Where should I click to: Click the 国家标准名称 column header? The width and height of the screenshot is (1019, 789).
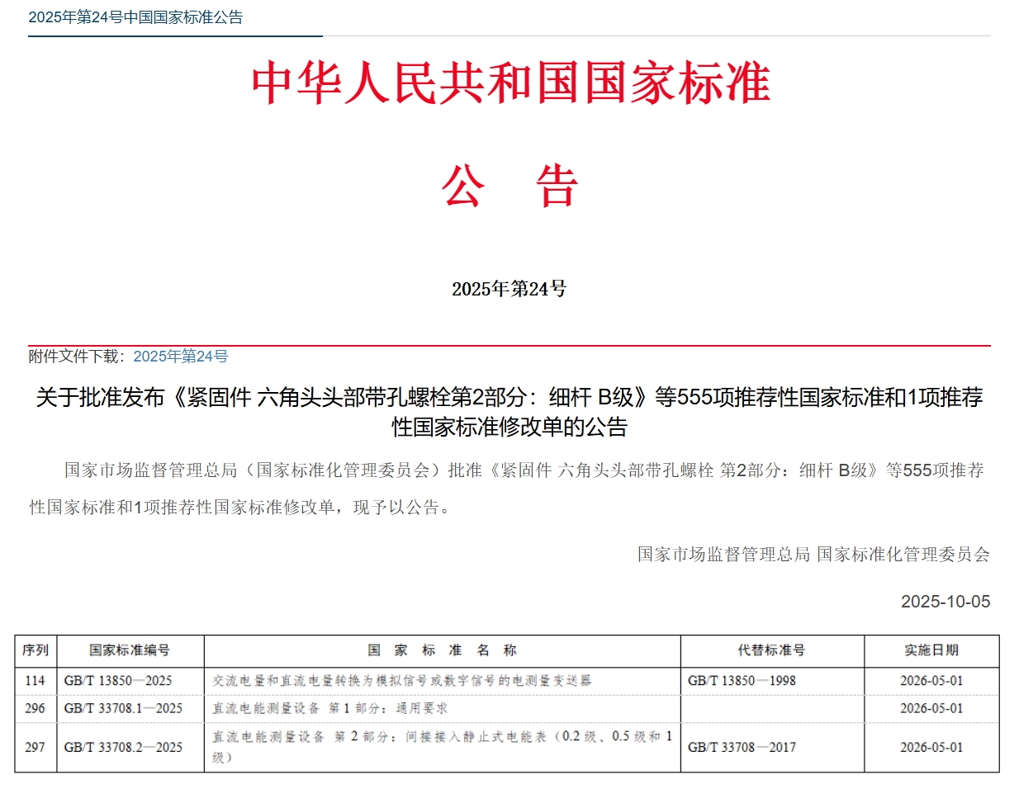442,650
